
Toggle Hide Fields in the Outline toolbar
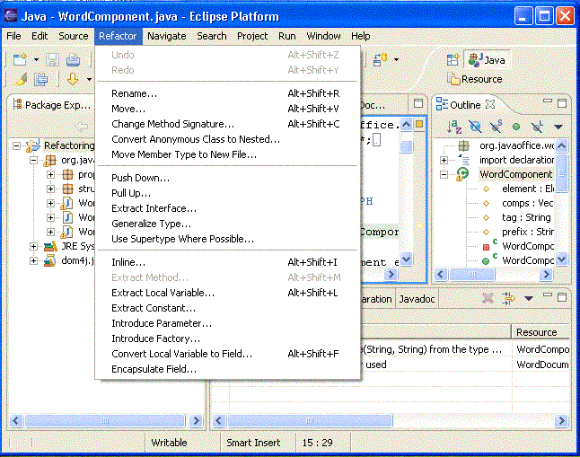click(475, 127)
